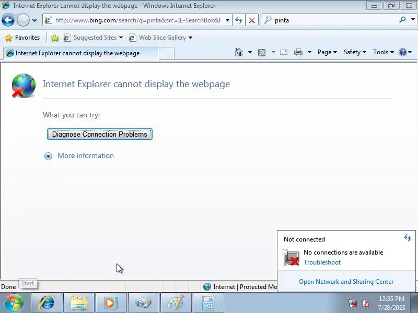Click 'No connections are available' text
418x313 pixels.
[x=343, y=252]
